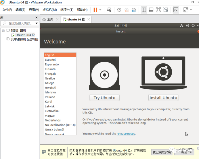
Task: Select 我的计算机 in the library
Action: click(x=18, y=31)
